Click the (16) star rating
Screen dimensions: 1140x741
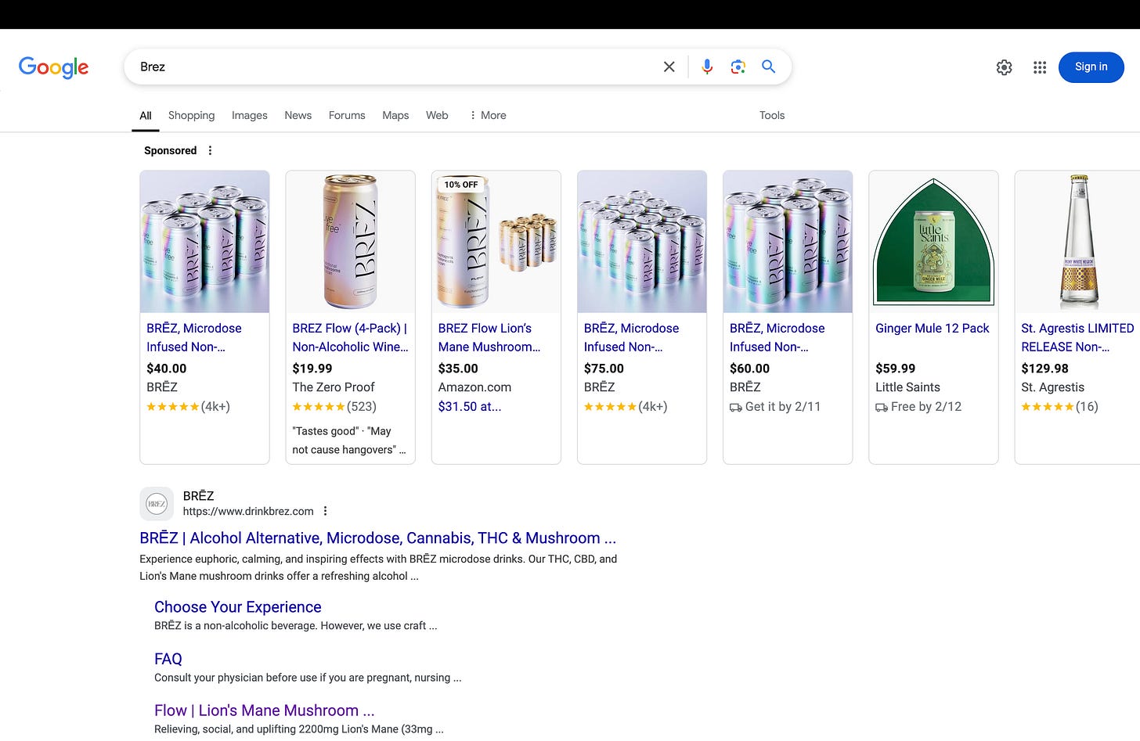click(1059, 407)
